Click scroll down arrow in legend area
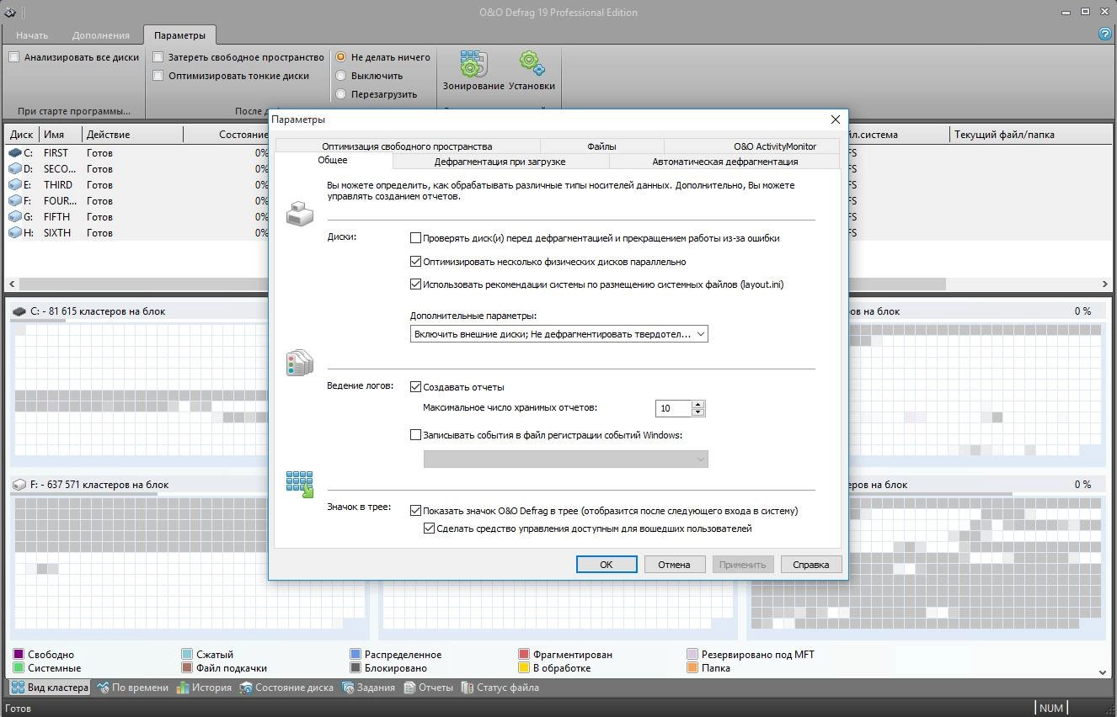The height and width of the screenshot is (717, 1117). tap(1103, 672)
